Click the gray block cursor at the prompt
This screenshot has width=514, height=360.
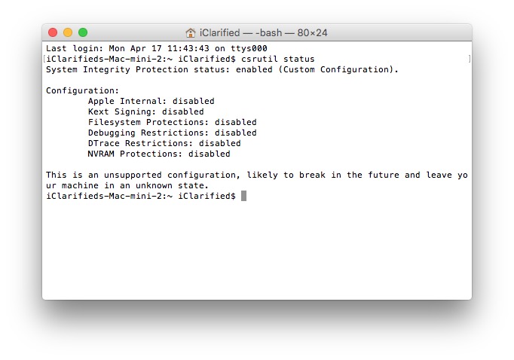(x=243, y=196)
